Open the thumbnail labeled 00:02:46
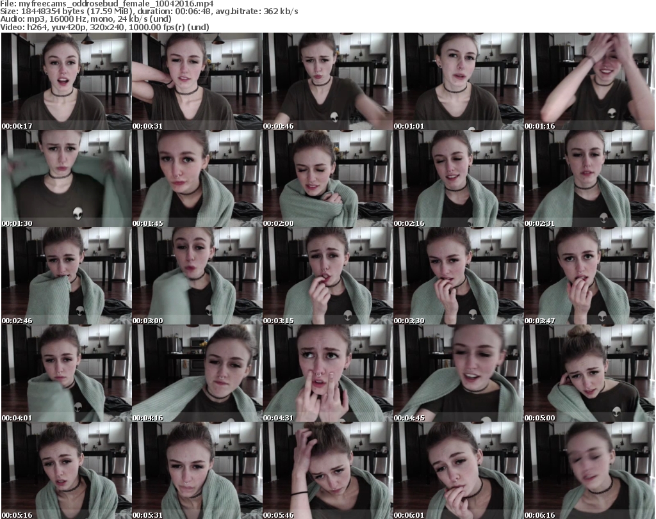The image size is (656, 519). tap(66, 276)
